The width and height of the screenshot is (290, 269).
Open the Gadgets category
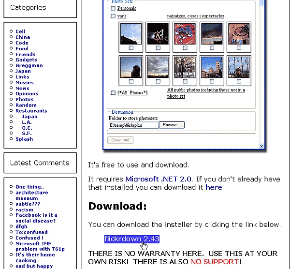click(x=26, y=60)
